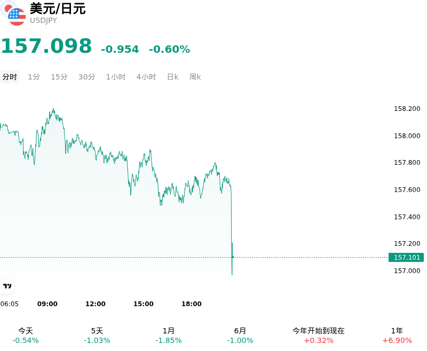Click the USD/JPY flag icon
427x351 pixels.
[13, 13]
